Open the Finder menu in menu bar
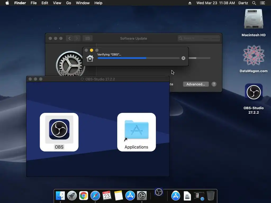The image size is (271, 203). 20,3
